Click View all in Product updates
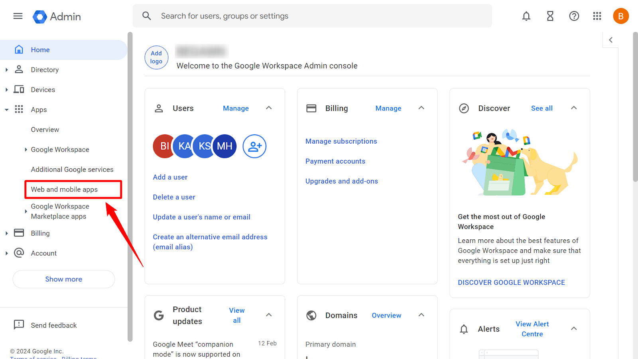The height and width of the screenshot is (359, 638). [237, 315]
